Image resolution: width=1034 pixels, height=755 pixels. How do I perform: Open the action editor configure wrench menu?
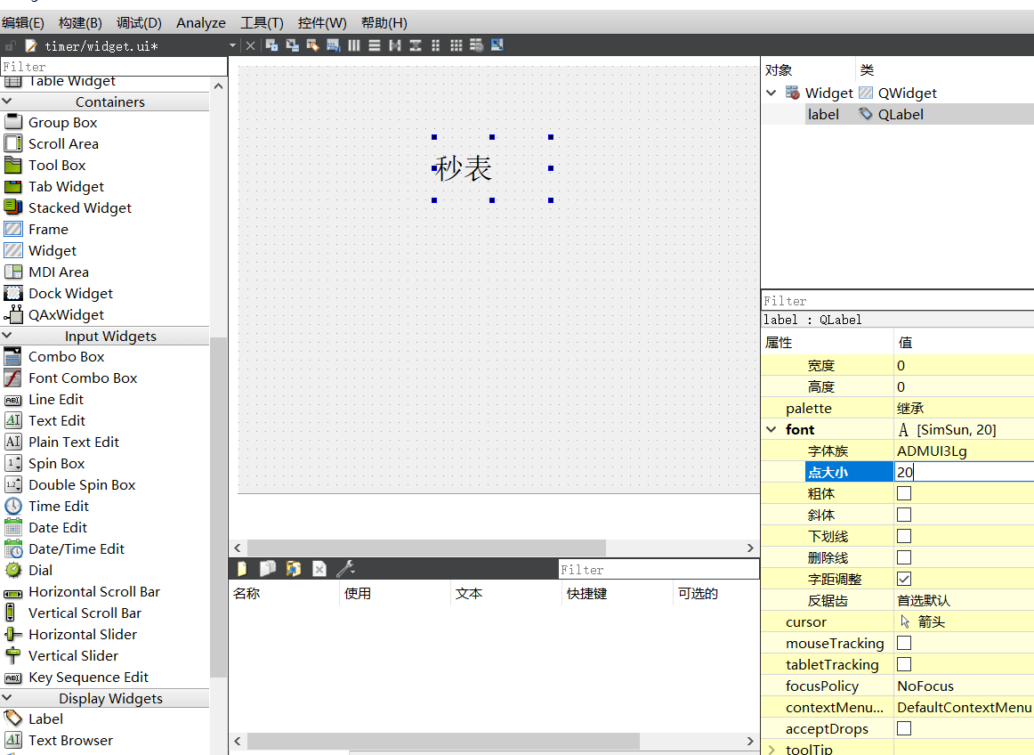(345, 569)
